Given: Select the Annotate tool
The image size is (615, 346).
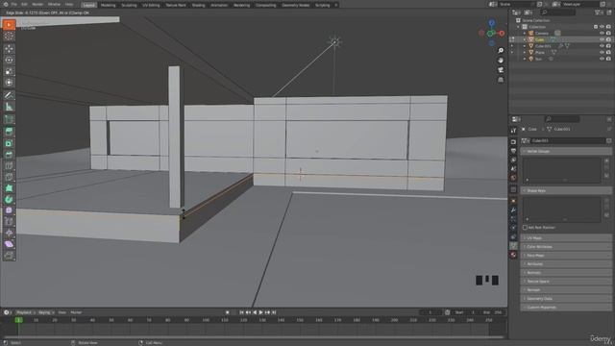Looking at the screenshot, I should 9,95.
